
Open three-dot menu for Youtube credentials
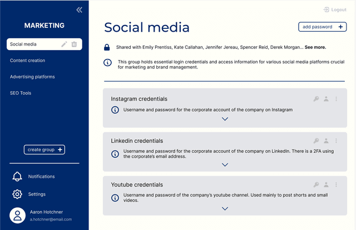(337, 185)
